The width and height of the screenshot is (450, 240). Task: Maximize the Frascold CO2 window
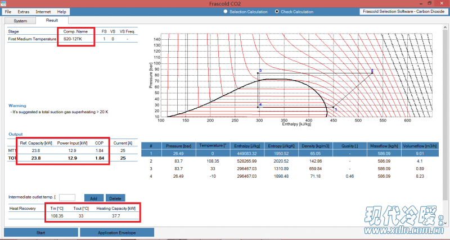click(430, 3)
